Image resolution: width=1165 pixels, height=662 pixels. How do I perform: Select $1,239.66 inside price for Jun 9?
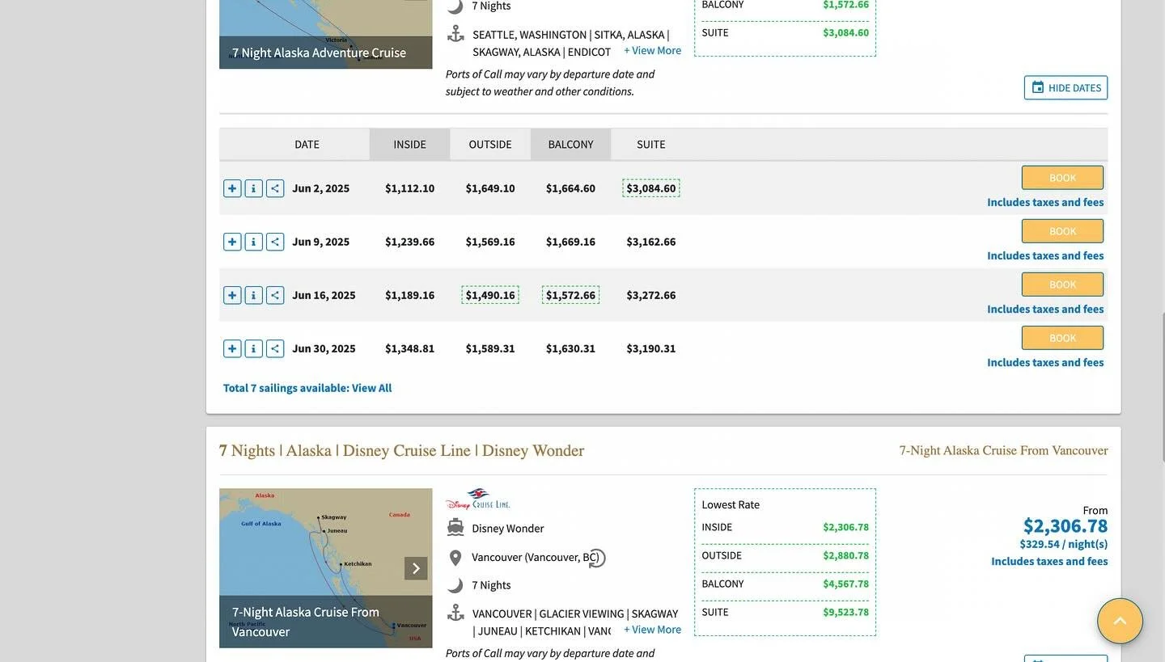[x=409, y=242]
